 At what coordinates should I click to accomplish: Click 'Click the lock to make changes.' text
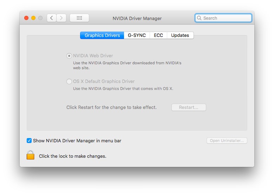point(72,156)
